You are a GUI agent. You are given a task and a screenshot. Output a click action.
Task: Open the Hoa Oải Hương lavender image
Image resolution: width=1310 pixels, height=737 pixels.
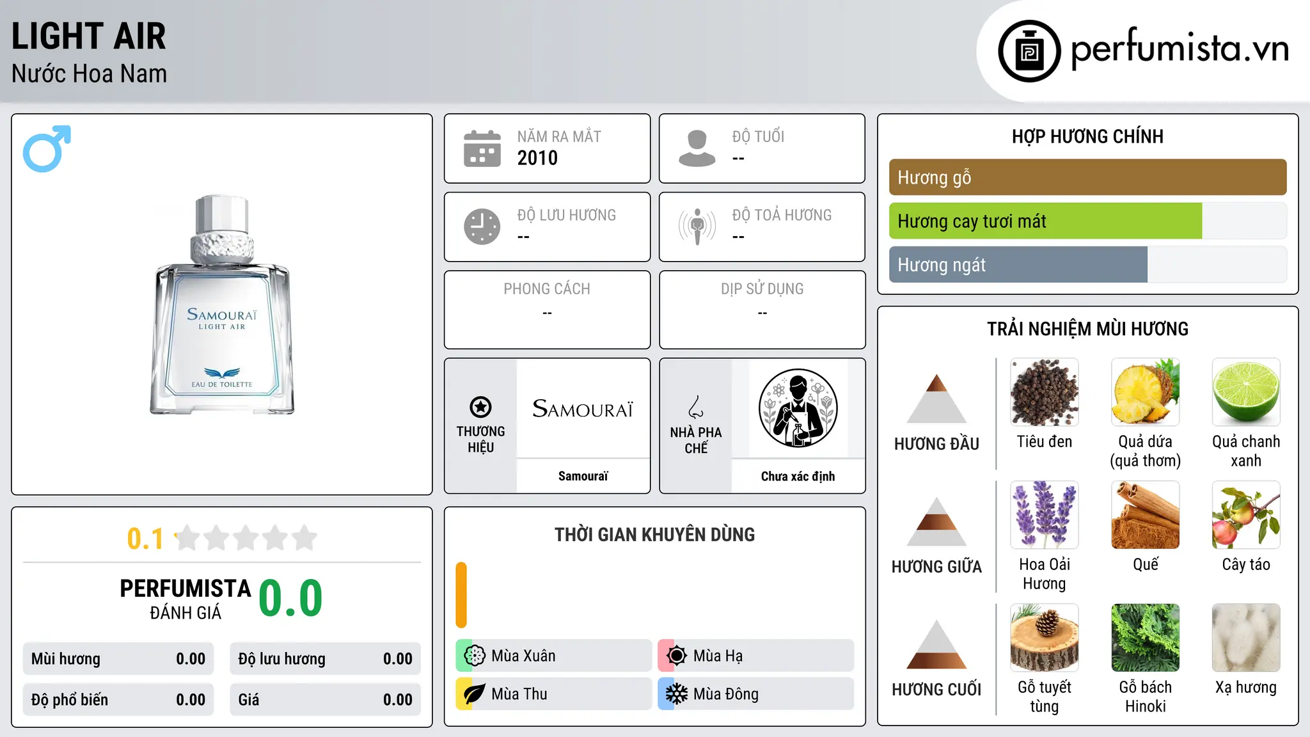pyautogui.click(x=1045, y=515)
